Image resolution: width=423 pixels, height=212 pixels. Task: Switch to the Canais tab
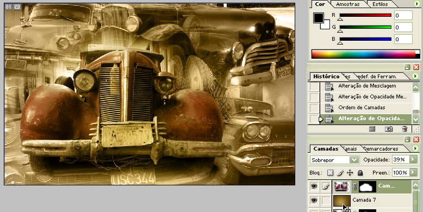coord(350,149)
